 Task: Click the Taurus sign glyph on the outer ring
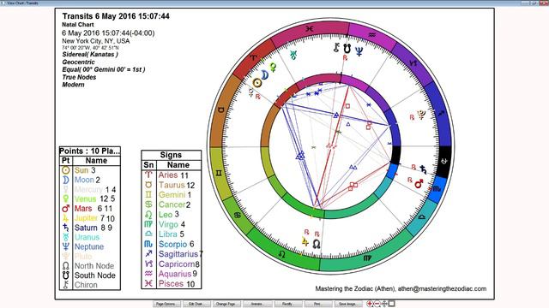click(x=221, y=110)
